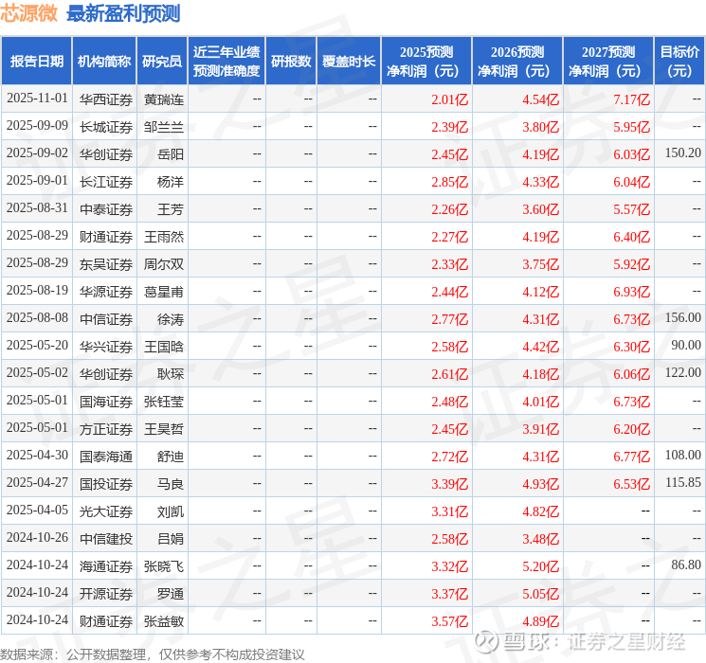Image resolution: width=706 pixels, height=663 pixels.
Task: Click the target price 108.00
Action: click(x=682, y=455)
